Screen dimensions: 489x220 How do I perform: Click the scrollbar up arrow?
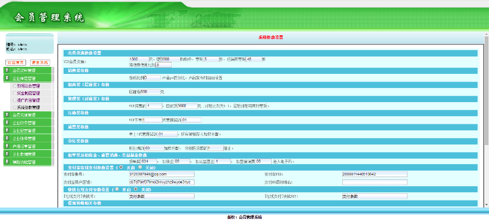click(x=486, y=34)
